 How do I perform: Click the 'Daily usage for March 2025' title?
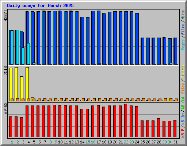(x=40, y=5)
